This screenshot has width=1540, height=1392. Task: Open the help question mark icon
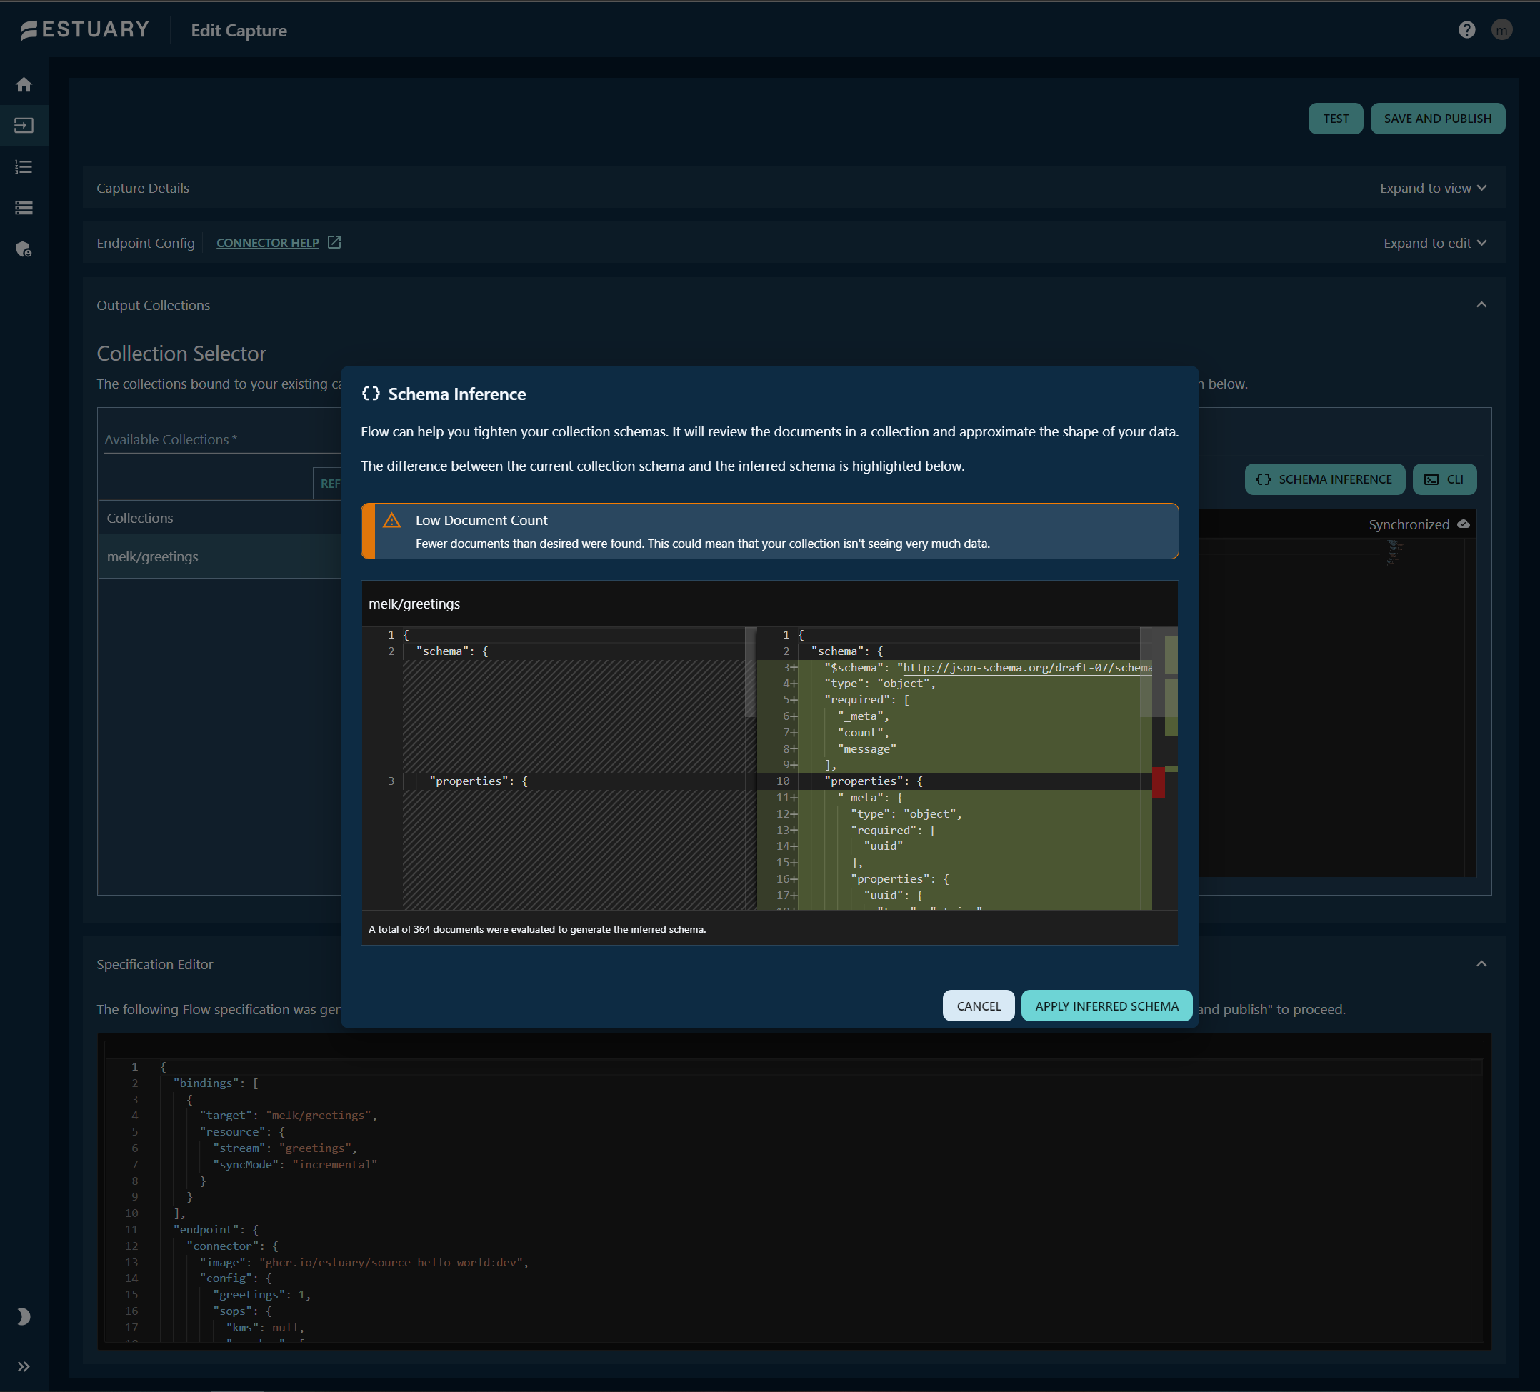click(x=1466, y=30)
